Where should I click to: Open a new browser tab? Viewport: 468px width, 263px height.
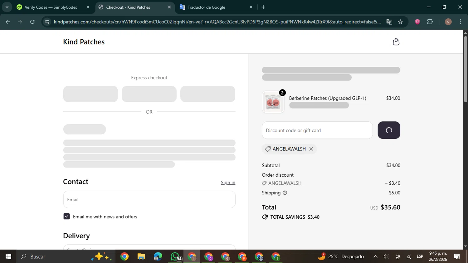[263, 7]
